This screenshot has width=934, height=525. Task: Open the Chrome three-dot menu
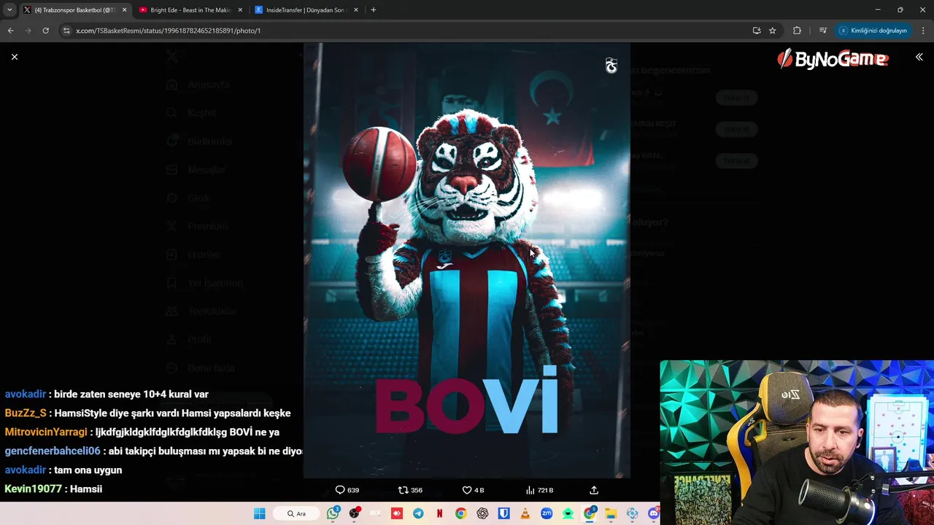click(x=924, y=31)
